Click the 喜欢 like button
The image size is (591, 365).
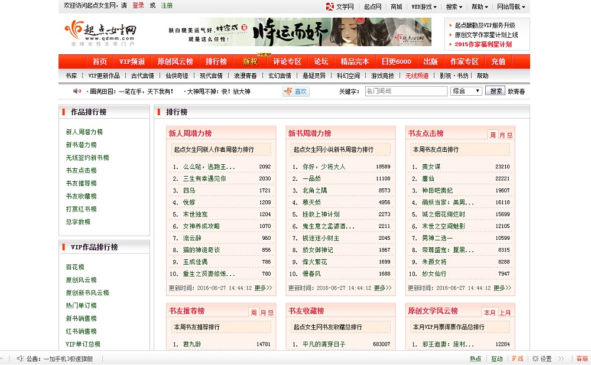coord(296,92)
